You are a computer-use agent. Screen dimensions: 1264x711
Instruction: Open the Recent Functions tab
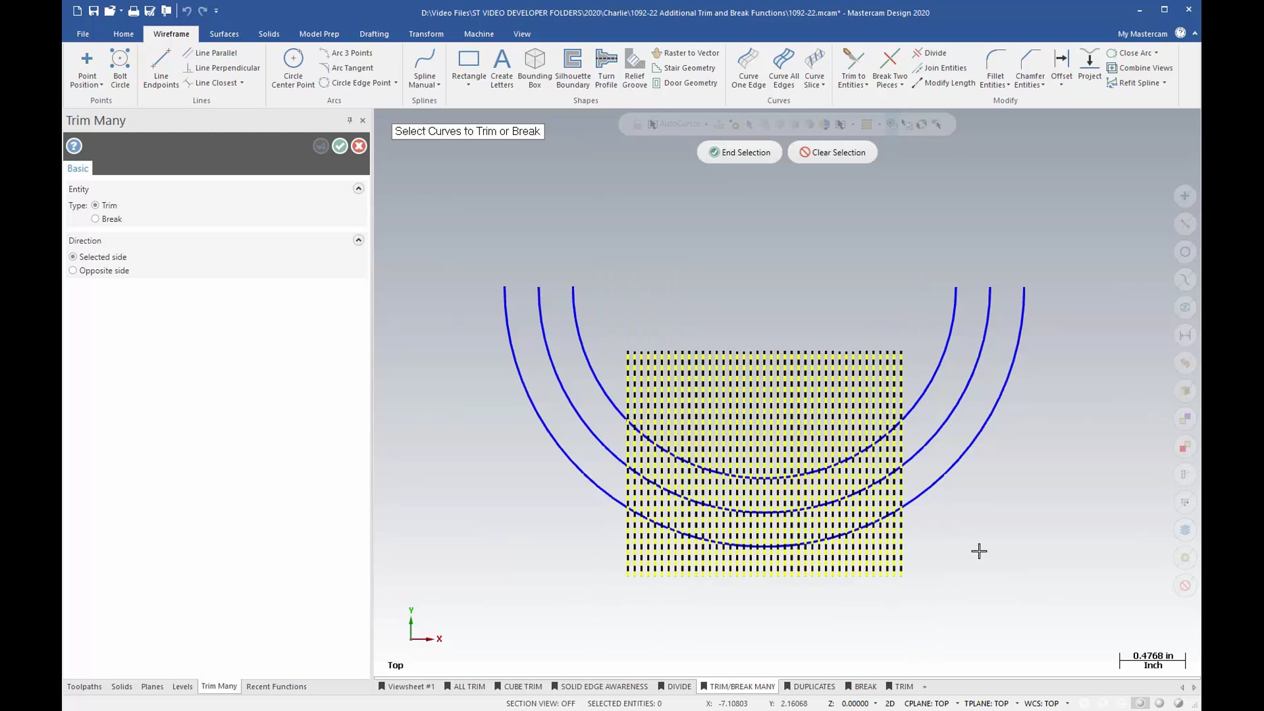276,686
